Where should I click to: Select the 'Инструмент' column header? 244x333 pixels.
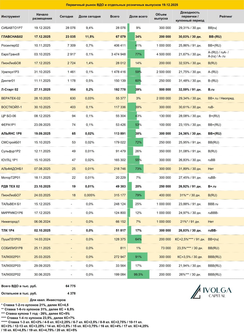[11, 16]
